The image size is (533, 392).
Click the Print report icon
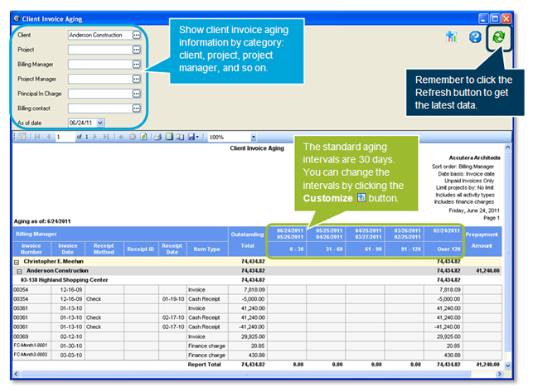155,137
